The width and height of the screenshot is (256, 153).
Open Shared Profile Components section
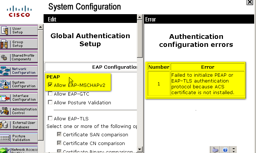click(19, 57)
